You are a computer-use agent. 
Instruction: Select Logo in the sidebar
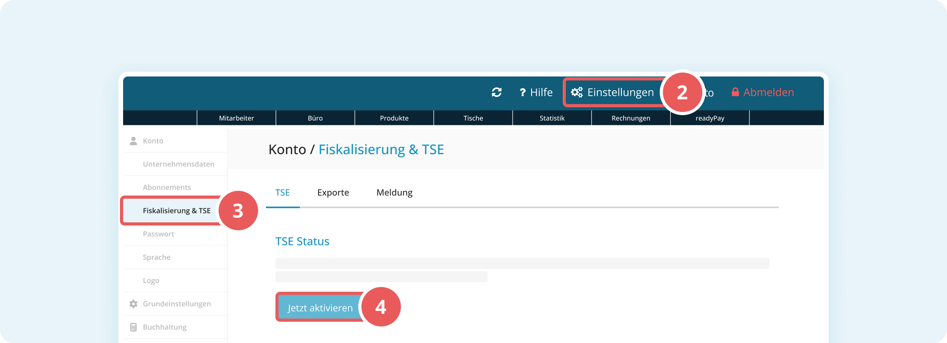175,280
